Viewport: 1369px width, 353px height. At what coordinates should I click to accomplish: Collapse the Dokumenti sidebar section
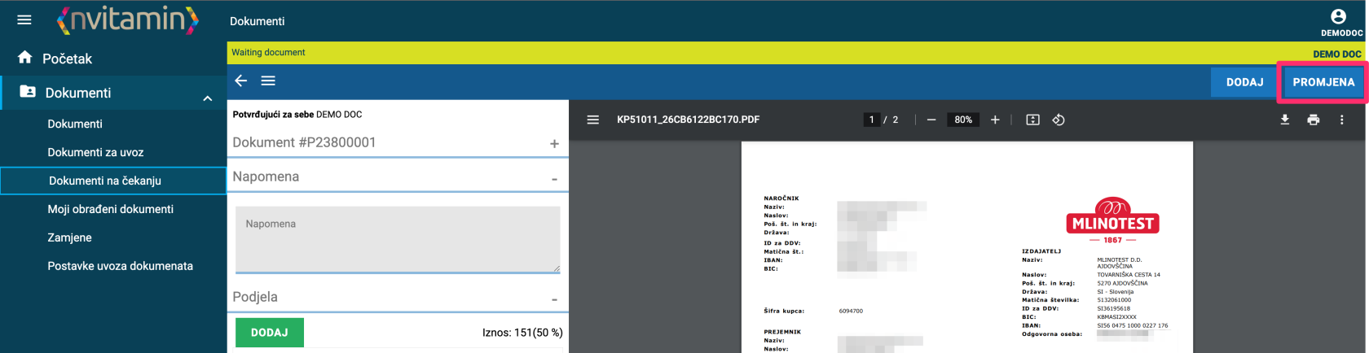208,98
